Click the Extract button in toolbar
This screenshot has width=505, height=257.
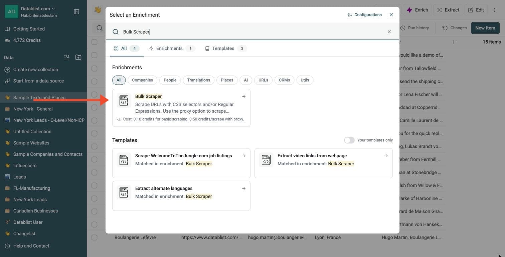tap(448, 10)
